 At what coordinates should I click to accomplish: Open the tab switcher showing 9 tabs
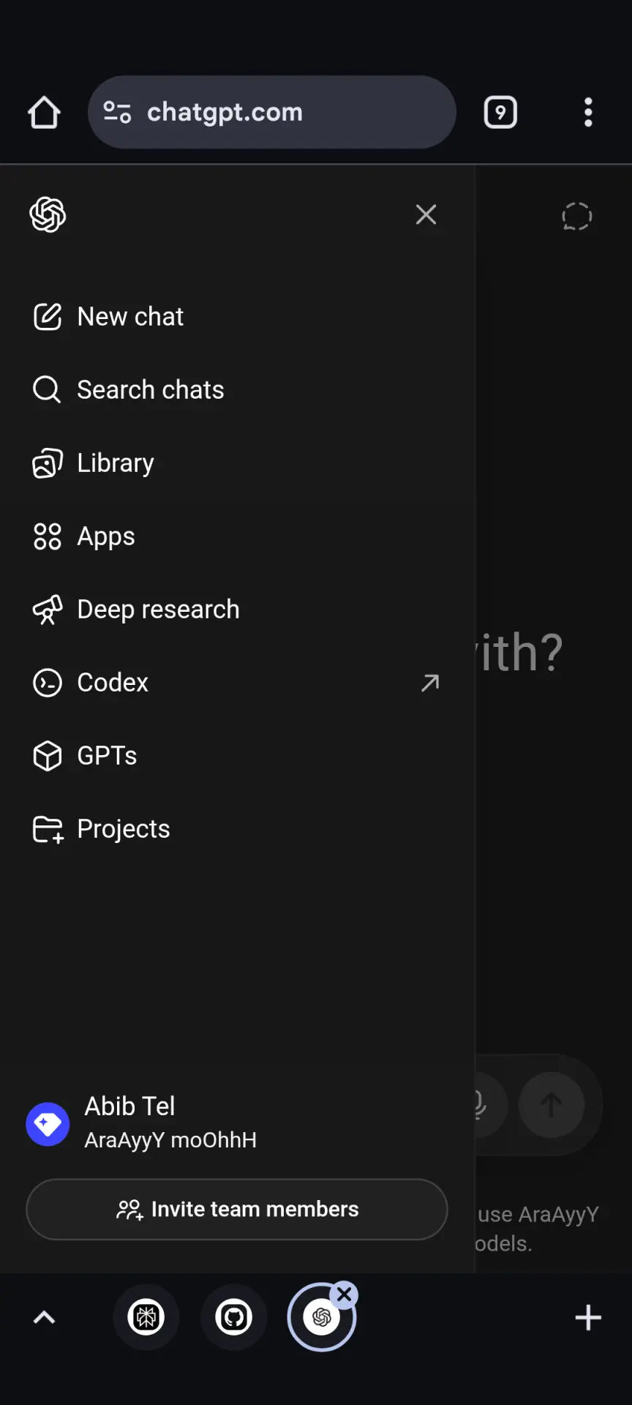[x=500, y=113]
